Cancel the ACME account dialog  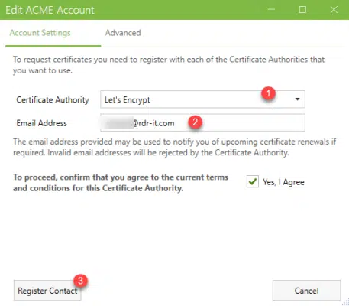pyautogui.click(x=306, y=291)
